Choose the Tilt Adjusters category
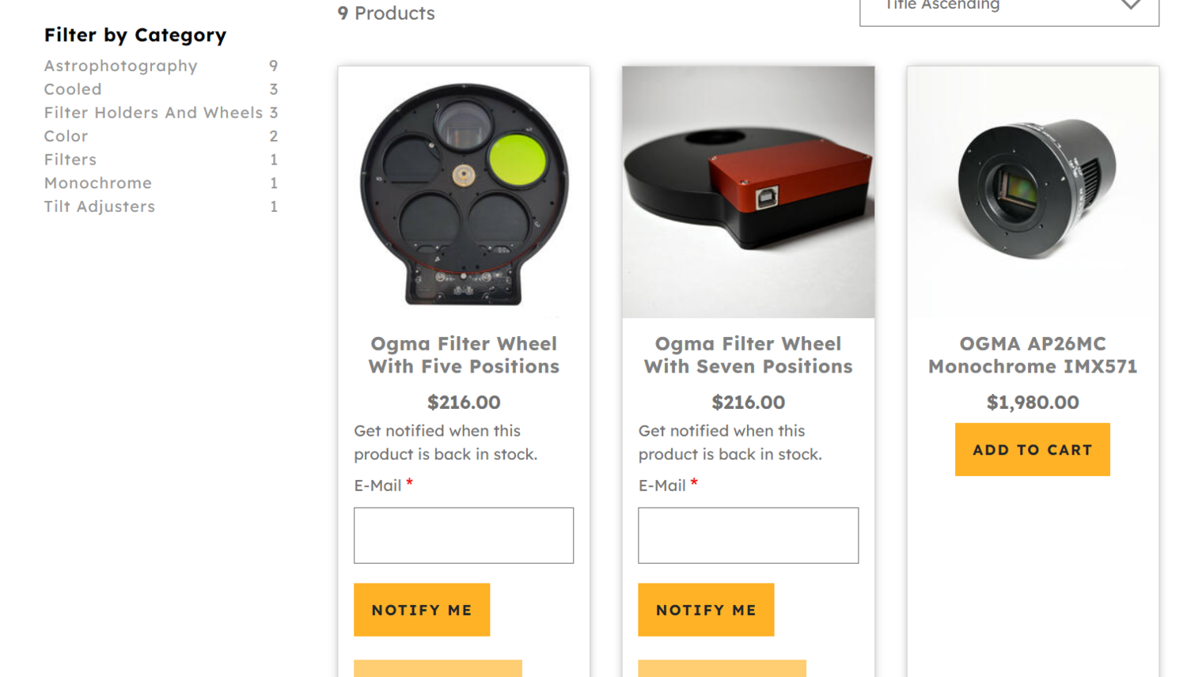1187x677 pixels. tap(100, 206)
